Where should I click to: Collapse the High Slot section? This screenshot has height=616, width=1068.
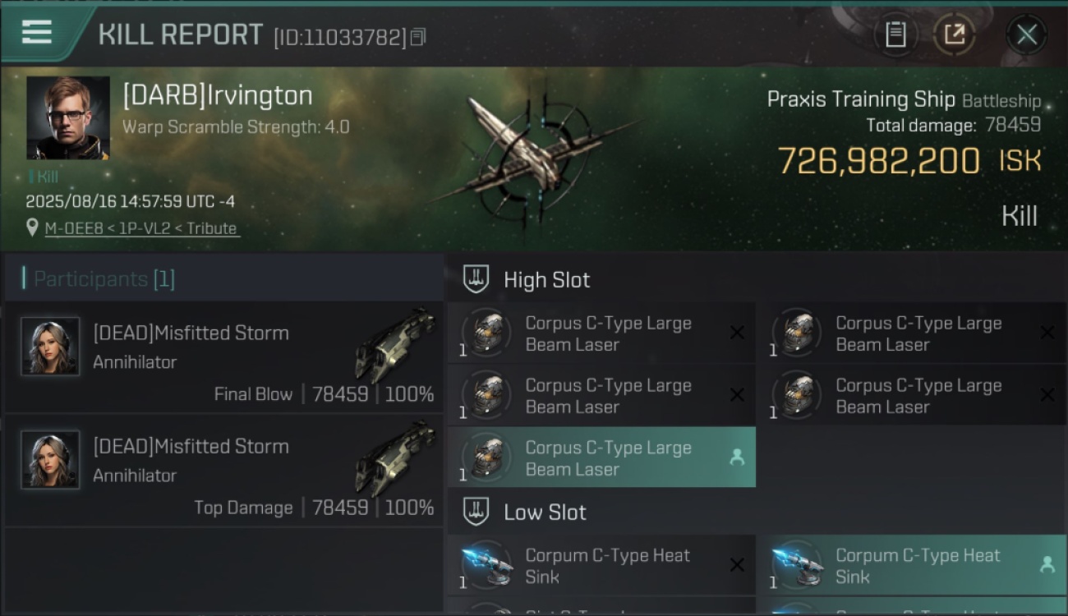click(476, 279)
